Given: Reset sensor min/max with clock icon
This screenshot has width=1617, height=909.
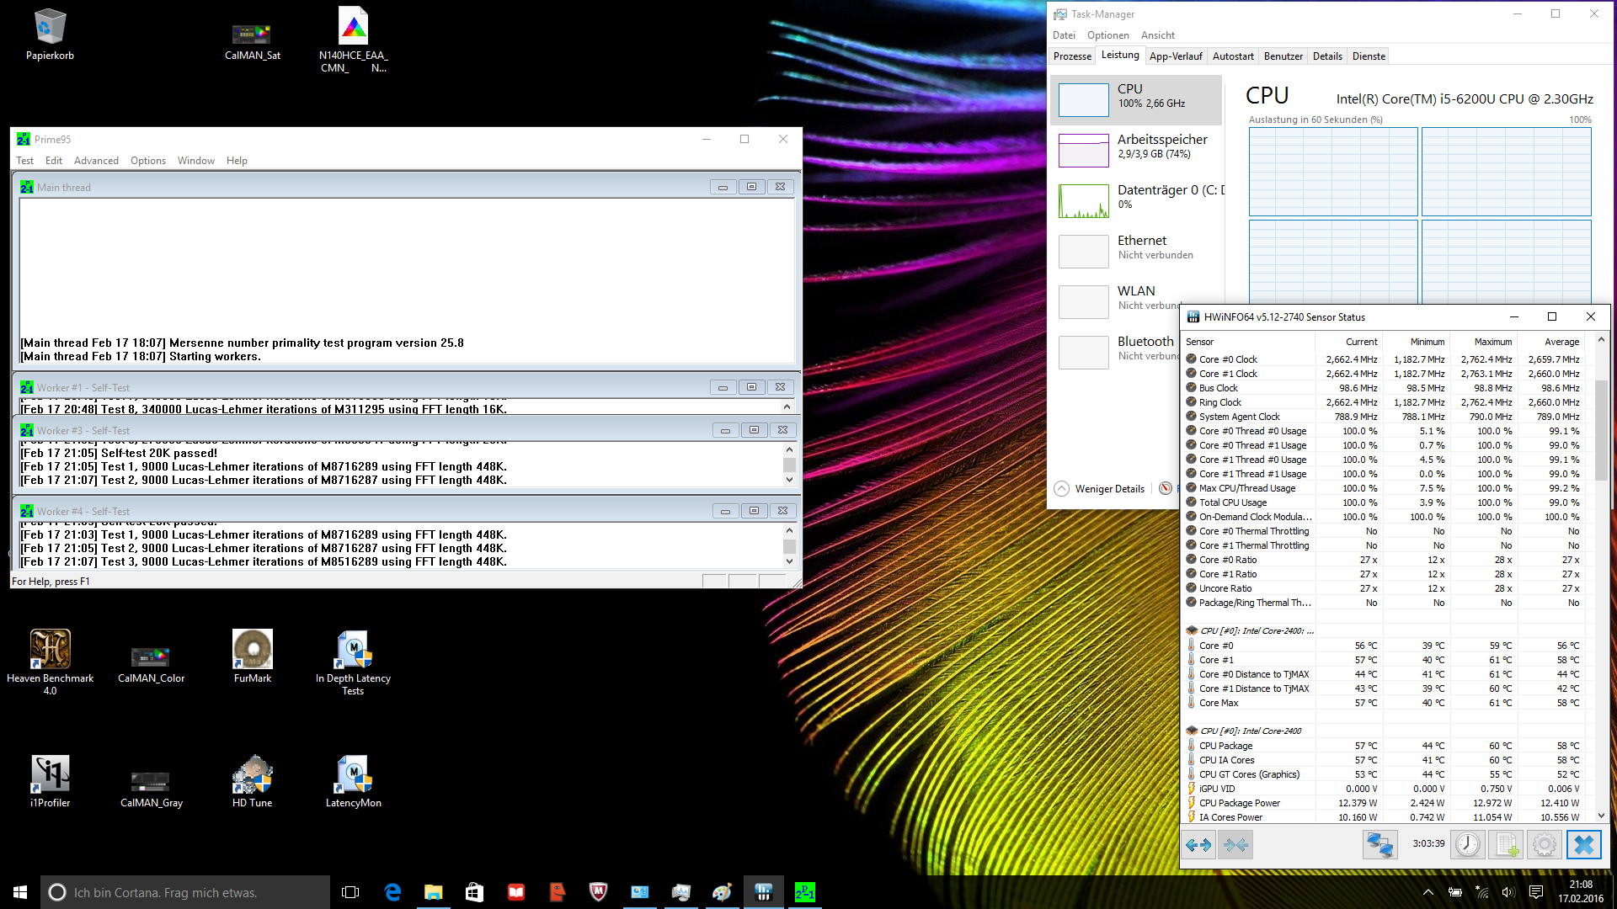Looking at the screenshot, I should (1467, 844).
